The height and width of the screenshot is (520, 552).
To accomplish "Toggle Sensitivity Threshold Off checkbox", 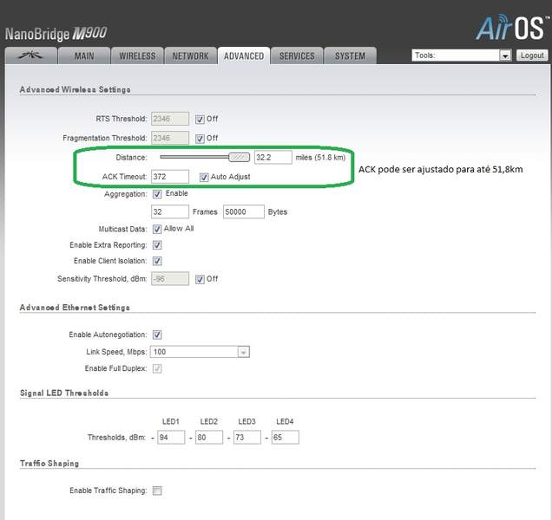I will (200, 279).
